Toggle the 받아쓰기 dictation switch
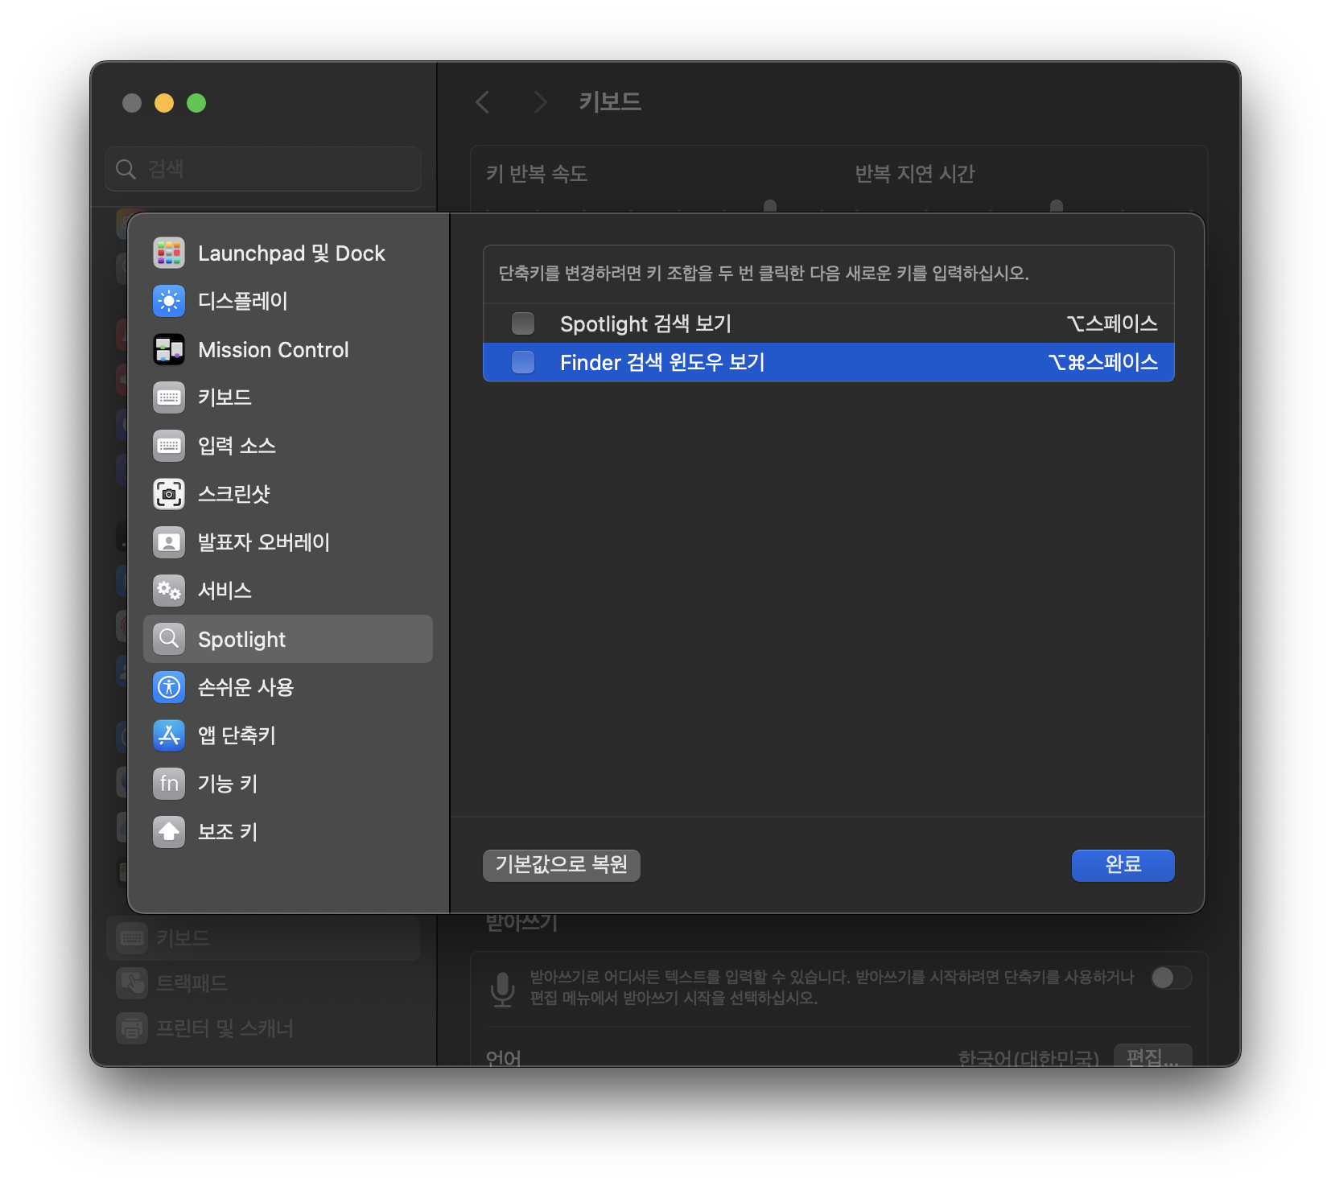 1171,978
